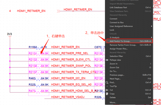Click the HDMI1_RETIMER_VSADJ net label
This screenshot has width=161, height=105.
[68, 97]
